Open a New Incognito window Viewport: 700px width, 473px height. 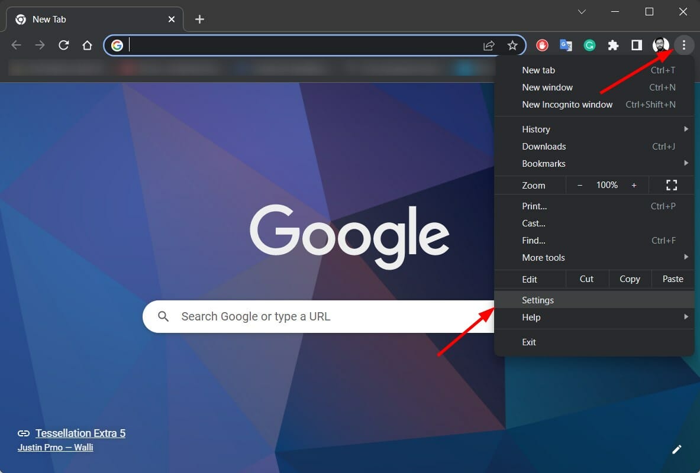pyautogui.click(x=567, y=105)
